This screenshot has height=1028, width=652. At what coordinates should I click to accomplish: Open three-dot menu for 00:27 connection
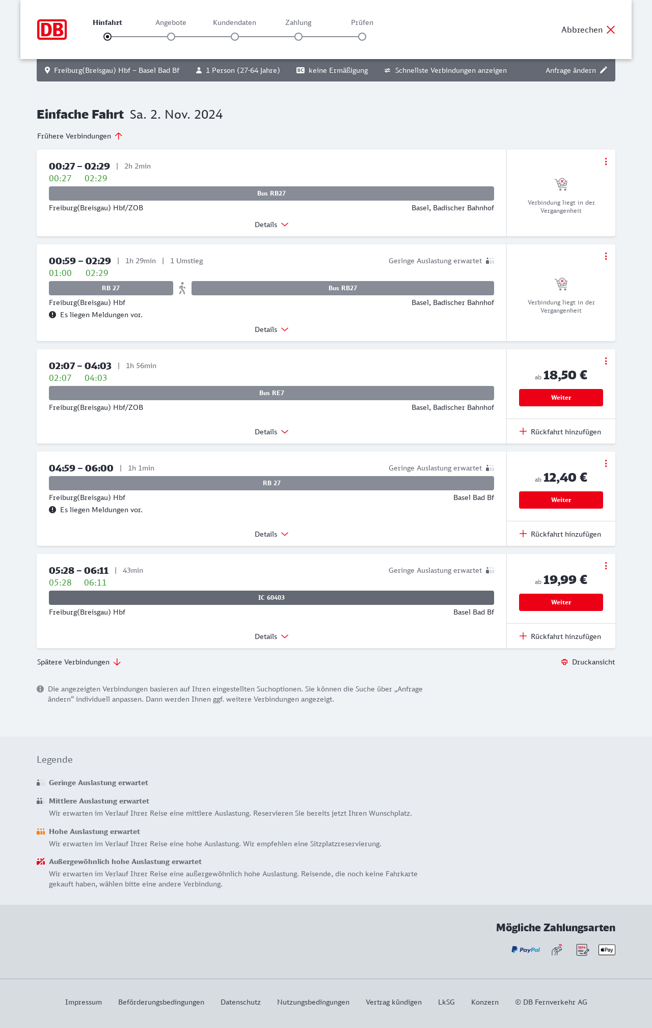[x=606, y=161]
